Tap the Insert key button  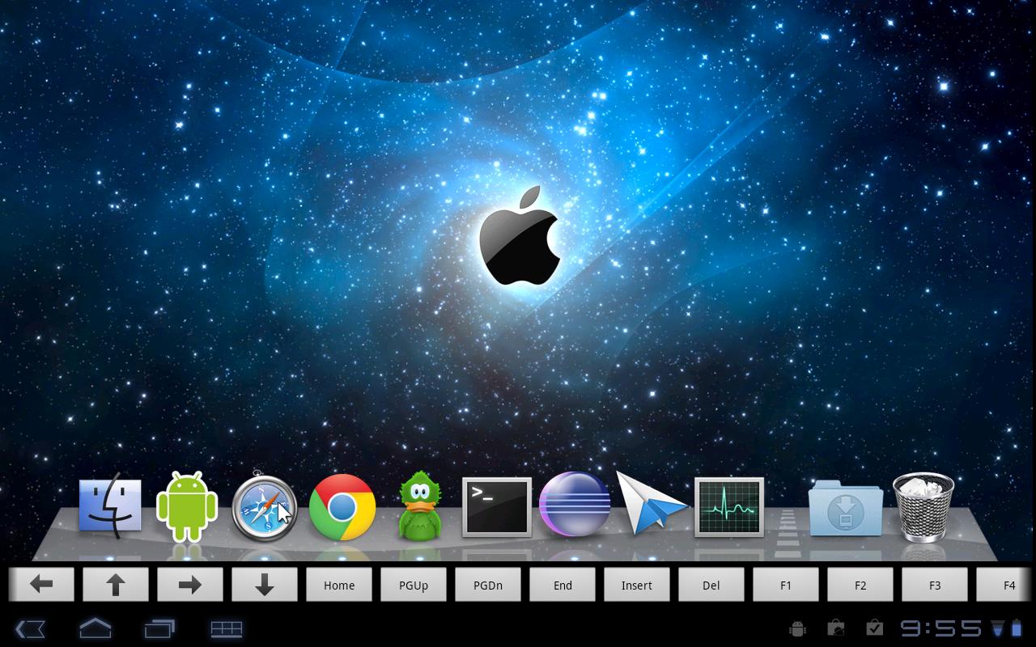[x=637, y=585]
